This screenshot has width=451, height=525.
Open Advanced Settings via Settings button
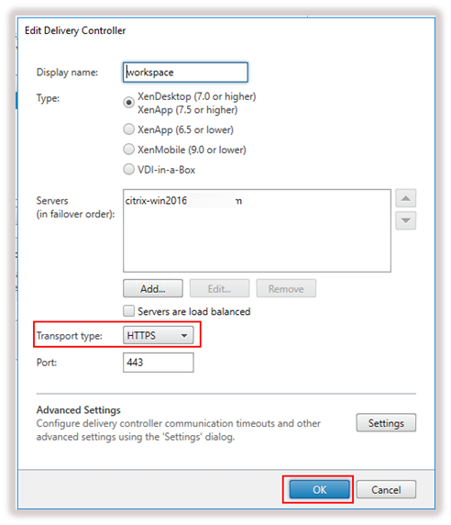(x=386, y=423)
